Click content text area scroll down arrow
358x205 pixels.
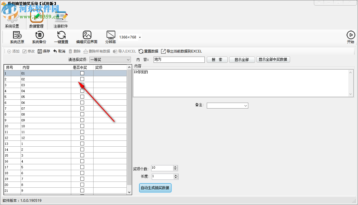coord(351,94)
